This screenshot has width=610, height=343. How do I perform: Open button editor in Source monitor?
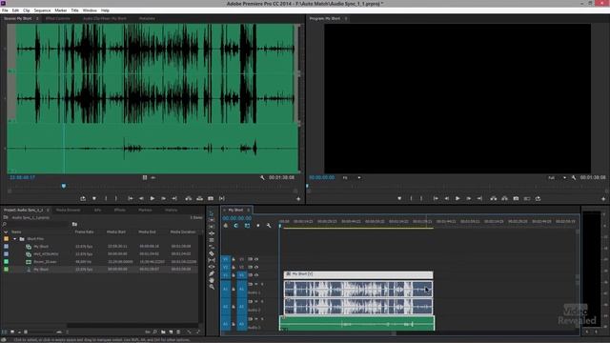pos(298,199)
